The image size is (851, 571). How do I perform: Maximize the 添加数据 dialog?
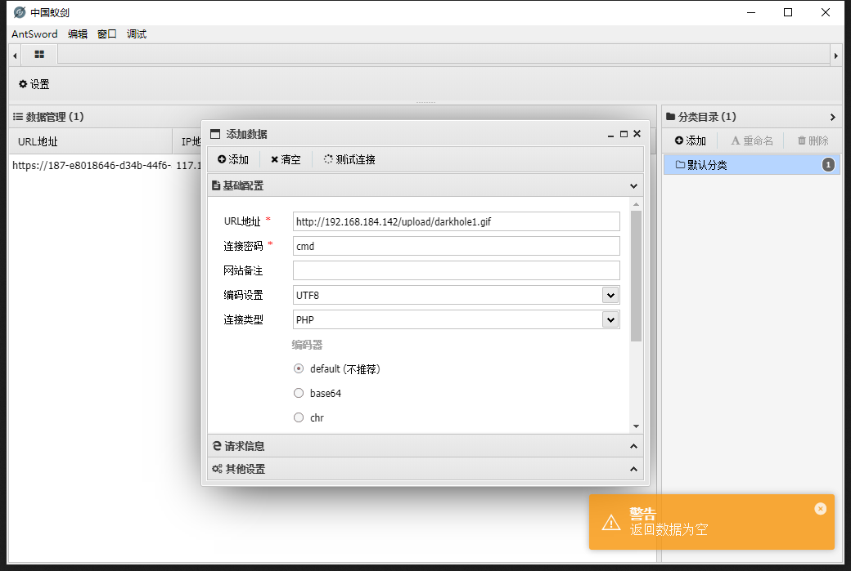pyautogui.click(x=624, y=134)
